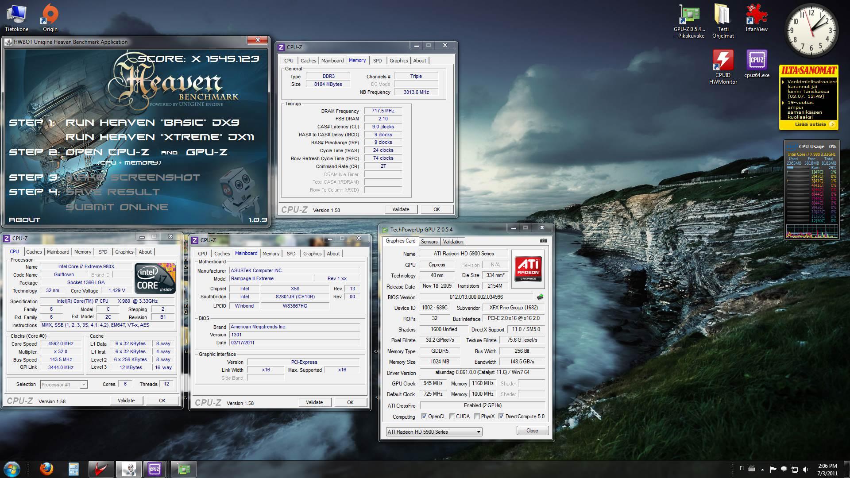Click Save Result in Heaven benchmark app
The width and height of the screenshot is (850, 478).
tap(113, 192)
